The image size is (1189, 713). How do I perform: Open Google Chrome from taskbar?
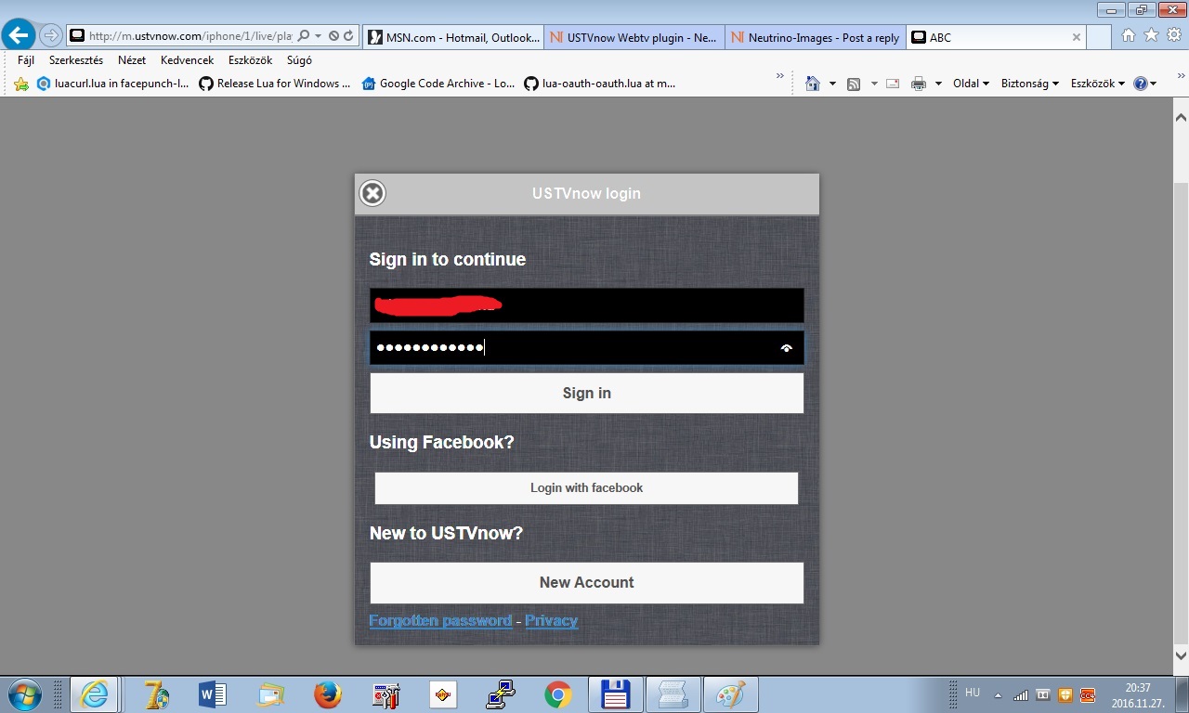click(x=557, y=694)
